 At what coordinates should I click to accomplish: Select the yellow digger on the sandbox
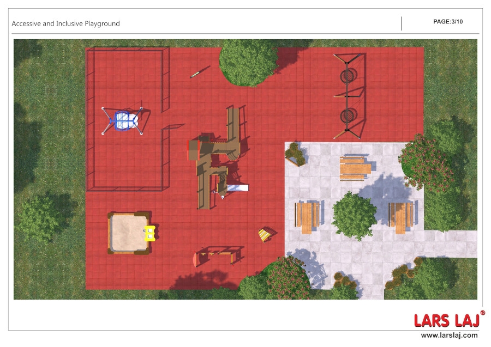click(149, 233)
